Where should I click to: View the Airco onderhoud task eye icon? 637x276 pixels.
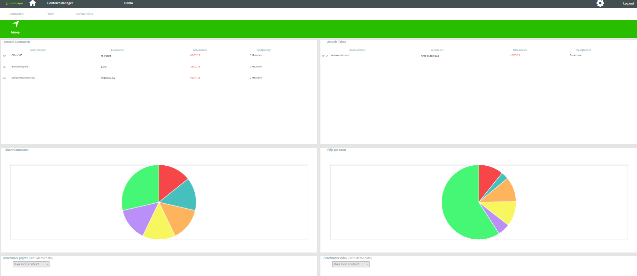323,56
